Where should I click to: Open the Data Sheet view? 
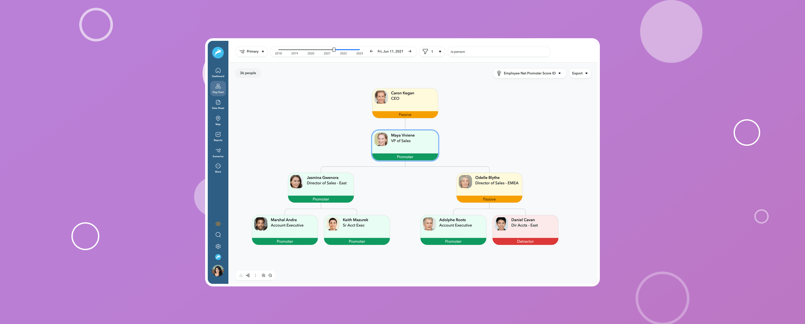(218, 104)
